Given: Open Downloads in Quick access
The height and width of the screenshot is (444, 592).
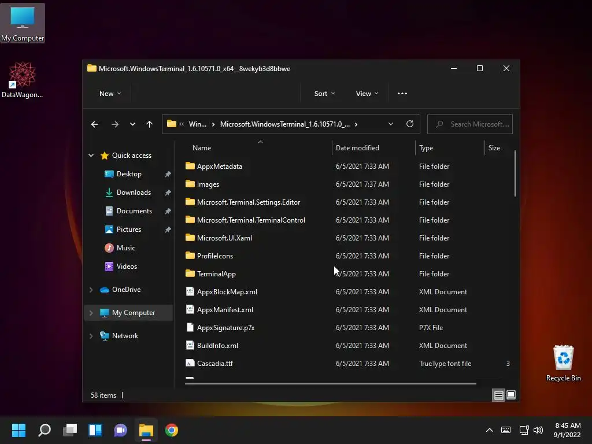Looking at the screenshot, I should coord(134,192).
